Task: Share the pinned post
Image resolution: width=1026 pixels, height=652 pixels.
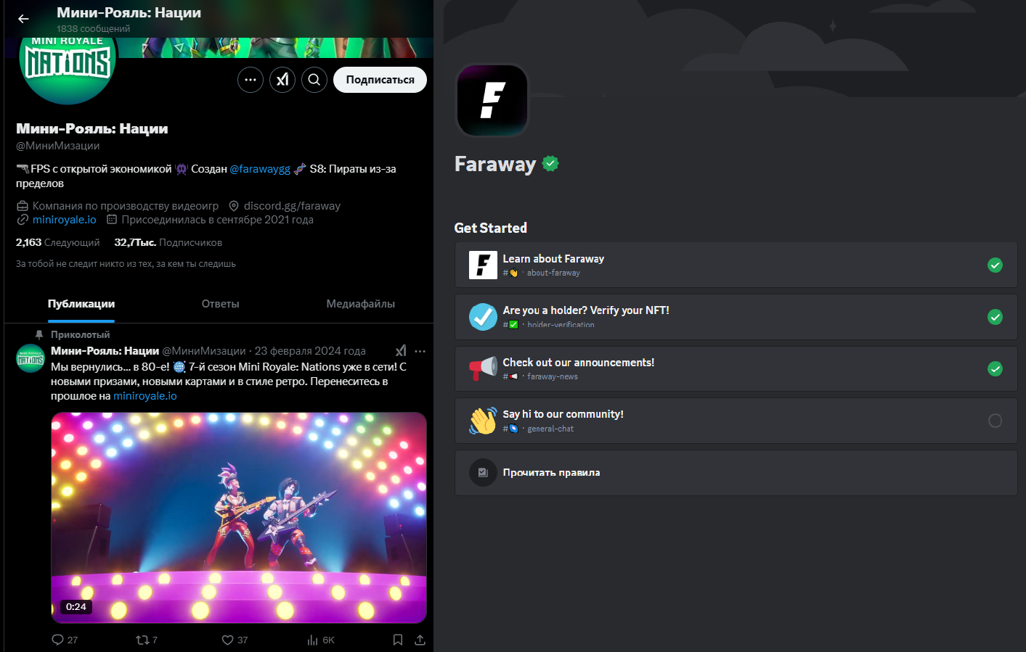Action: (420, 640)
